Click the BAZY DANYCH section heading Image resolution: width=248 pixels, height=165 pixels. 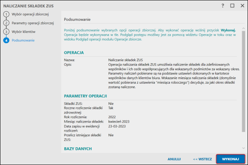click(x=78, y=149)
